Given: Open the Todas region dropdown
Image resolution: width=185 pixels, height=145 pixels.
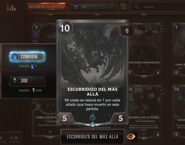Looking at the screenshot, I should 93,7.
